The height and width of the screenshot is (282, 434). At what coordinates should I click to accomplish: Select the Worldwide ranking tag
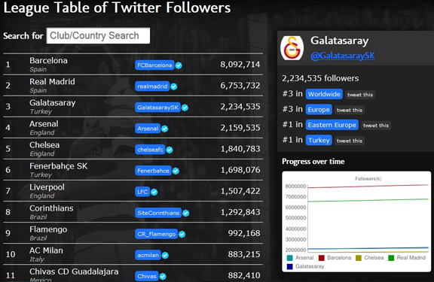(x=324, y=94)
